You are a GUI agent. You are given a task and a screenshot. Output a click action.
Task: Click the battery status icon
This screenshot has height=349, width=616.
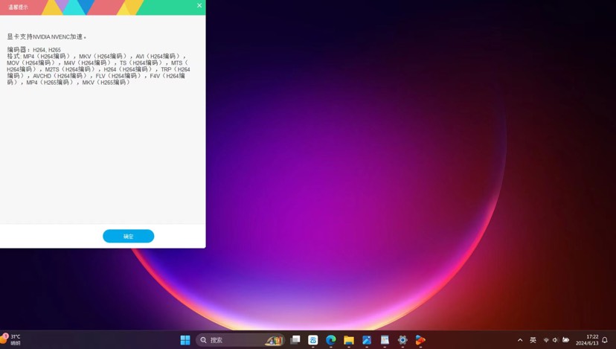[565, 340]
